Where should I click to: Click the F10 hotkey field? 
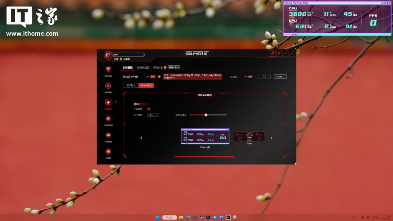264,77
